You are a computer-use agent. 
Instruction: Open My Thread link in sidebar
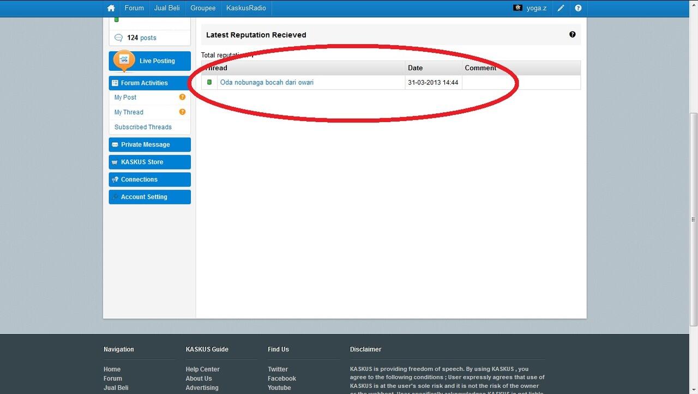pyautogui.click(x=129, y=112)
